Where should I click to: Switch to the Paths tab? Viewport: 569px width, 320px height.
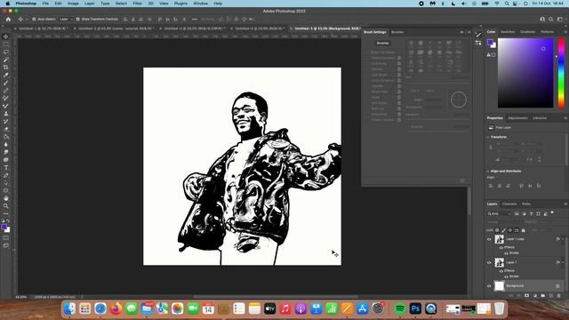[526, 204]
